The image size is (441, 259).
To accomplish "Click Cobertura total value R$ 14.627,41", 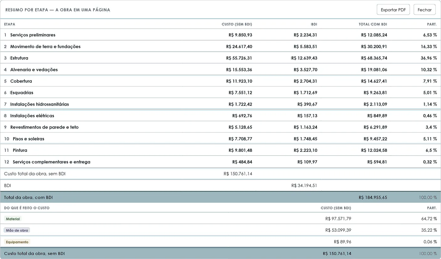I will [x=374, y=81].
